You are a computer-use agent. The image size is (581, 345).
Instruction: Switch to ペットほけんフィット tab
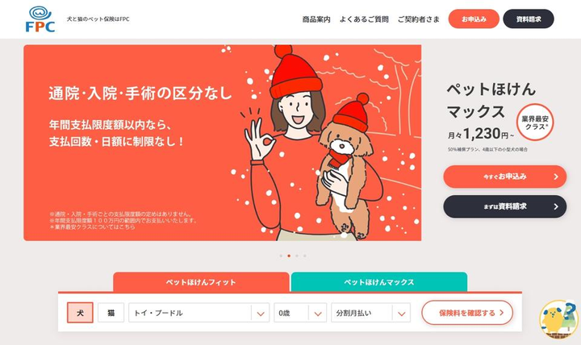tap(201, 282)
